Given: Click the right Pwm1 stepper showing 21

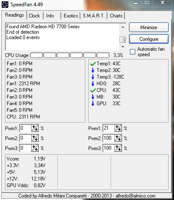Looking at the screenshot, I should point(118,128).
